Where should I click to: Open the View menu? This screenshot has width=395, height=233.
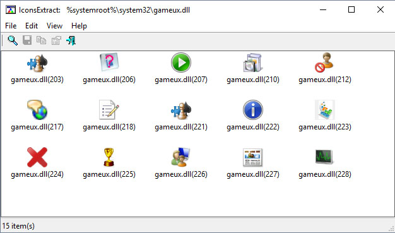[54, 26]
